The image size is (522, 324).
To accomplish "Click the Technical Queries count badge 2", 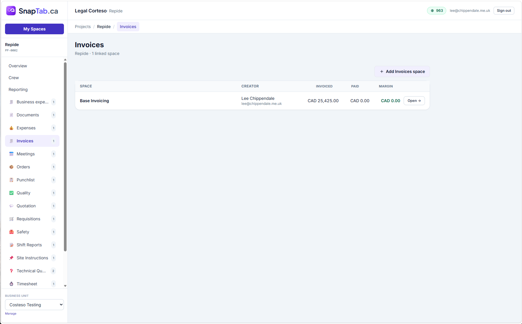I will (53, 271).
